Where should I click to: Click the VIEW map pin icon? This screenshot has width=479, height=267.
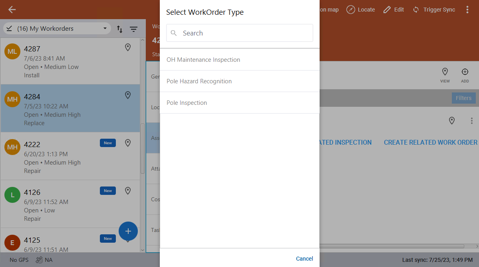pyautogui.click(x=445, y=72)
